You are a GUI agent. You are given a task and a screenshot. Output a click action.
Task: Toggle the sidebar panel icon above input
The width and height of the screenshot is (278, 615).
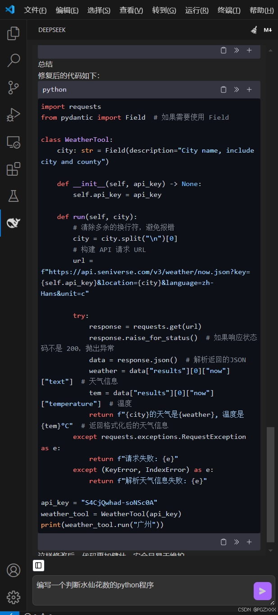click(x=38, y=565)
